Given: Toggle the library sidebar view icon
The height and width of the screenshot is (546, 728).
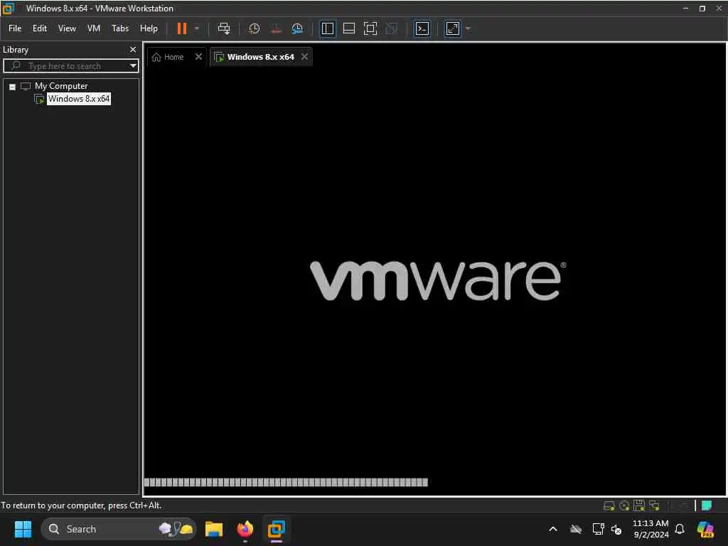Looking at the screenshot, I should pos(327,28).
